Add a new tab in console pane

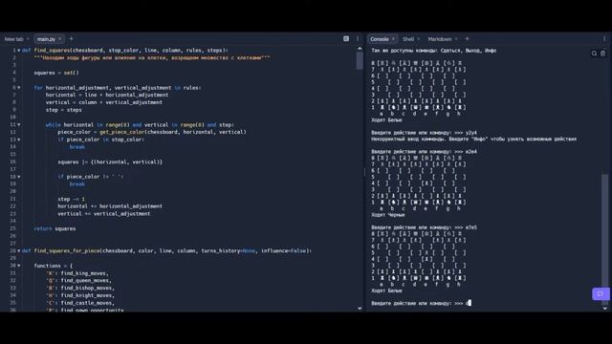[467, 38]
